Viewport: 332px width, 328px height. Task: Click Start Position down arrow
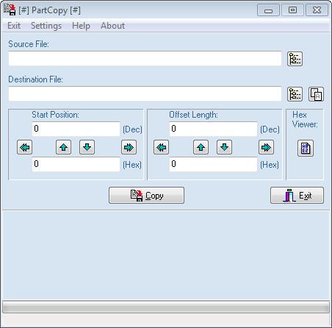[x=87, y=147]
